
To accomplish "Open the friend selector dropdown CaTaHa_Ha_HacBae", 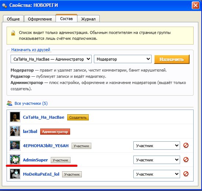I will pyautogui.click(x=51, y=59).
